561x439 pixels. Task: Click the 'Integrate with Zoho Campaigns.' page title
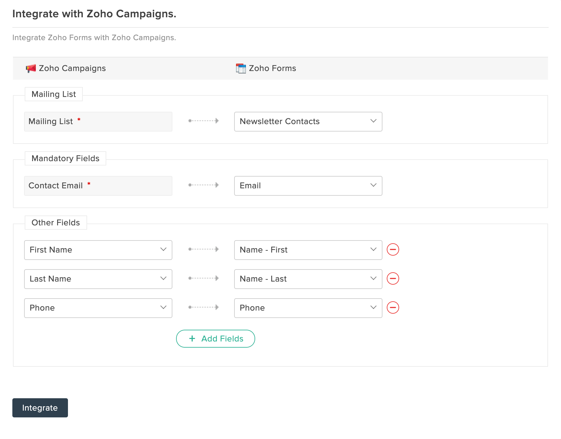pos(94,14)
